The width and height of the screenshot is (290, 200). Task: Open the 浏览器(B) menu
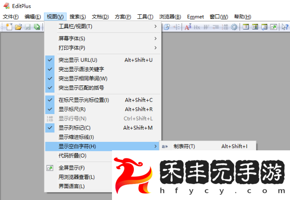point(170,17)
